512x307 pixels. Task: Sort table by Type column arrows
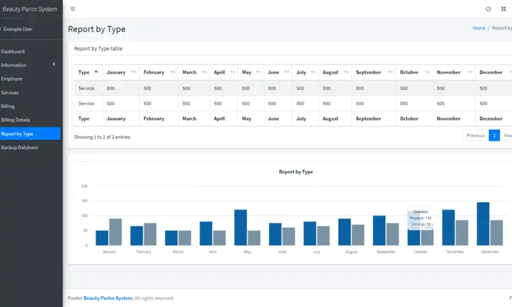point(96,72)
